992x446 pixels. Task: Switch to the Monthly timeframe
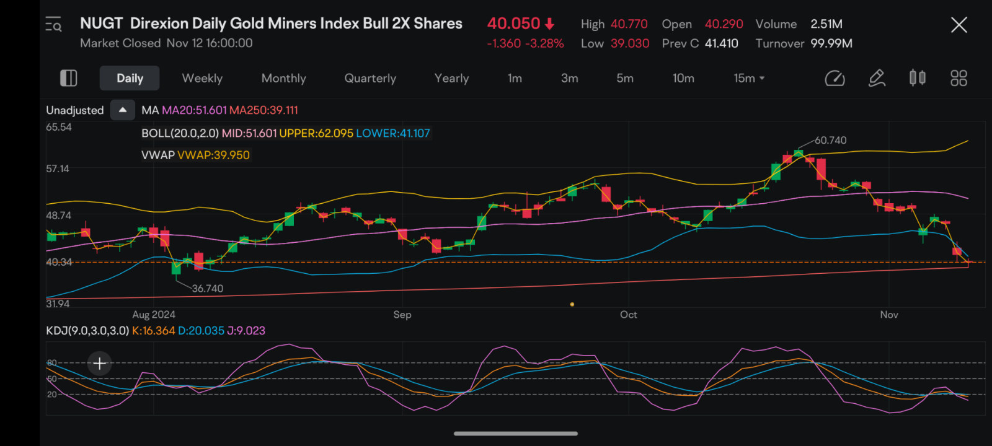click(283, 78)
